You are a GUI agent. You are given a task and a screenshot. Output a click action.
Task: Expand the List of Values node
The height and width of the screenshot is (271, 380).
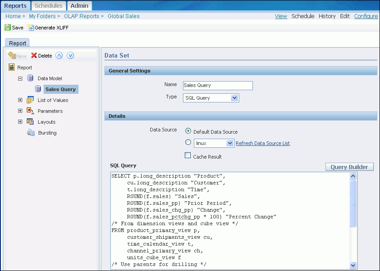click(x=20, y=100)
